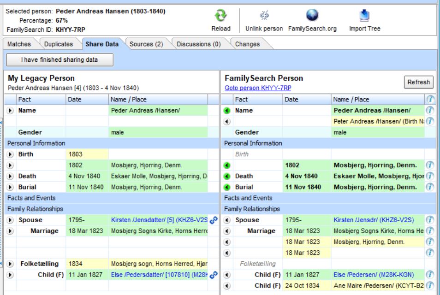440x295 pixels.
Task: Click right arrow for Legacy Birth 1803 row
Action: pos(10,154)
